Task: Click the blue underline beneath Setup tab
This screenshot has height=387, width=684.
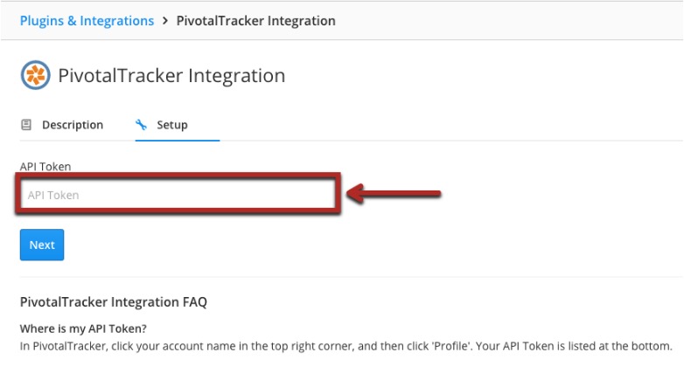Action: [178, 141]
